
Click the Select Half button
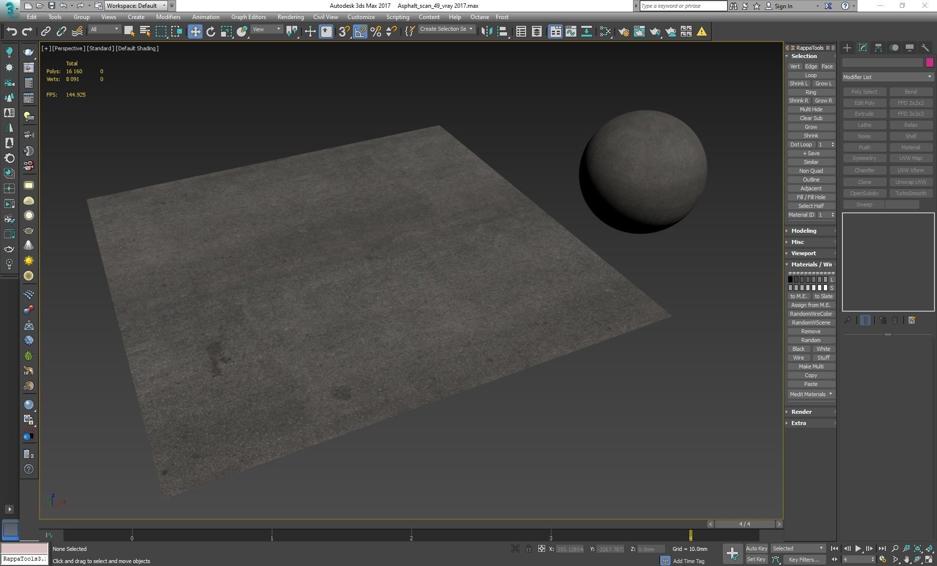[x=811, y=206]
